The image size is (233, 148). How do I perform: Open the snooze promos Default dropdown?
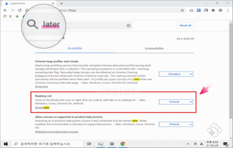pos(176,124)
